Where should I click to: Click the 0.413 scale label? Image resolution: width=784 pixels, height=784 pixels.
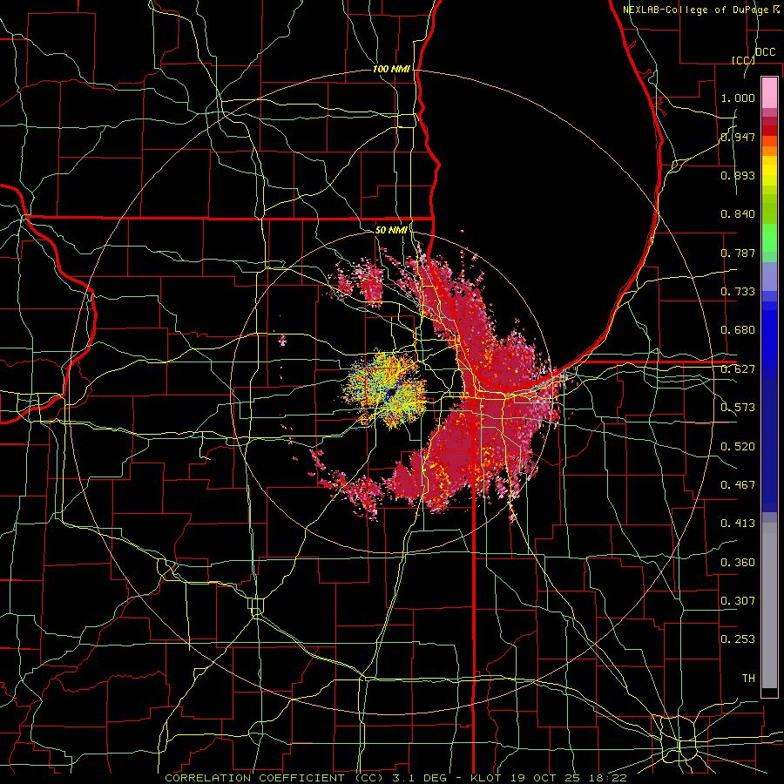tap(738, 524)
